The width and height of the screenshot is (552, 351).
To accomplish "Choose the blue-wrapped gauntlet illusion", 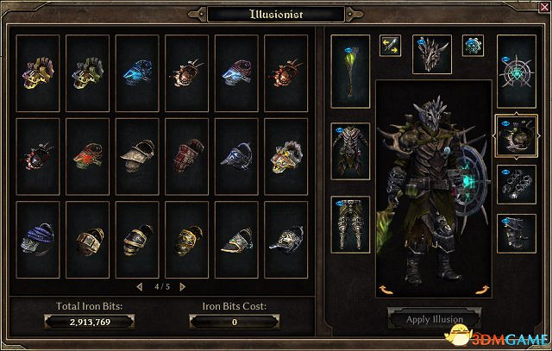I will click(38, 240).
